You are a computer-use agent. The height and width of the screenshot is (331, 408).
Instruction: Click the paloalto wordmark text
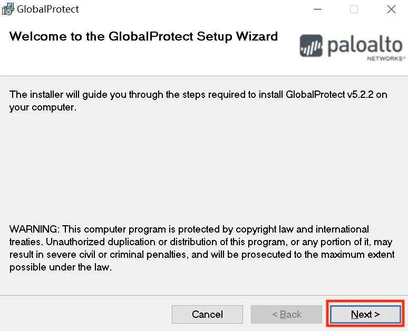(x=366, y=45)
